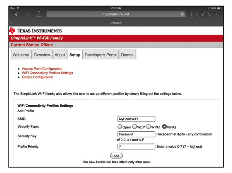The width and height of the screenshot is (232, 173).
Task: Tap the mysimplelink.net address bar
Action: coord(116,14)
